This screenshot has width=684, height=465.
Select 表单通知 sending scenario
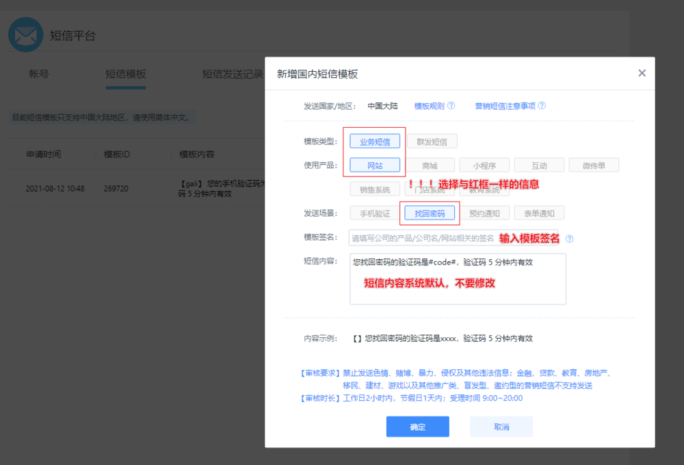539,213
